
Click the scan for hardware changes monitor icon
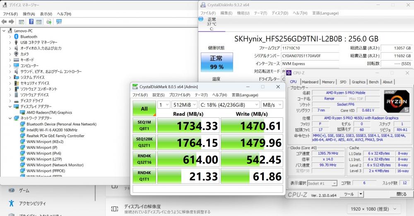click(x=59, y=22)
